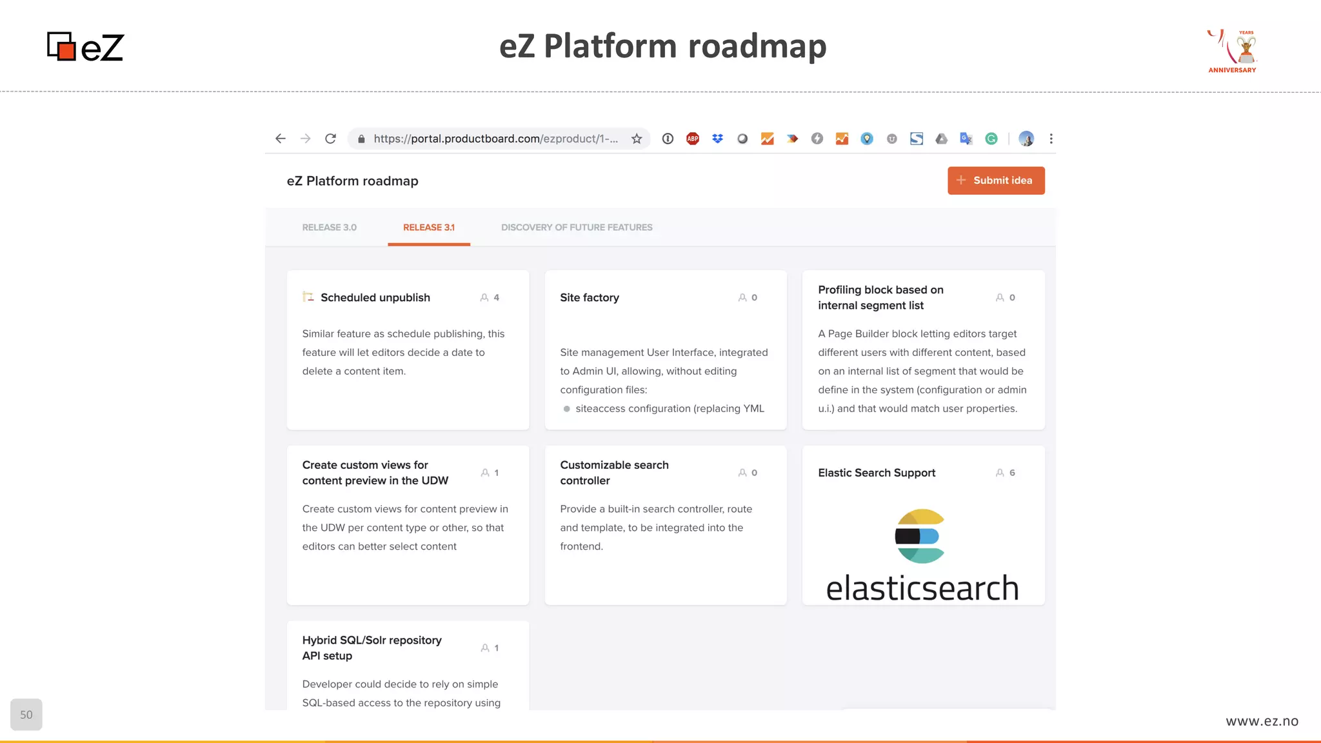Click the blue map pin extension icon

867,139
